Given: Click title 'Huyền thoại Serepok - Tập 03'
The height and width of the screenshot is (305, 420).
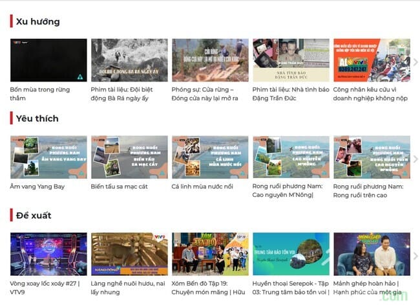Looking at the screenshot, I should (291, 288).
